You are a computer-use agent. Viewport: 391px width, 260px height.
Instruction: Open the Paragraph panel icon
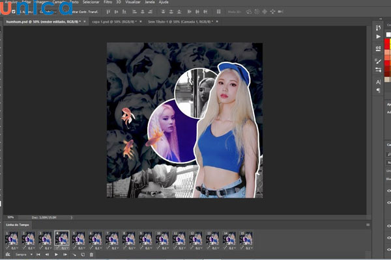tap(378, 90)
